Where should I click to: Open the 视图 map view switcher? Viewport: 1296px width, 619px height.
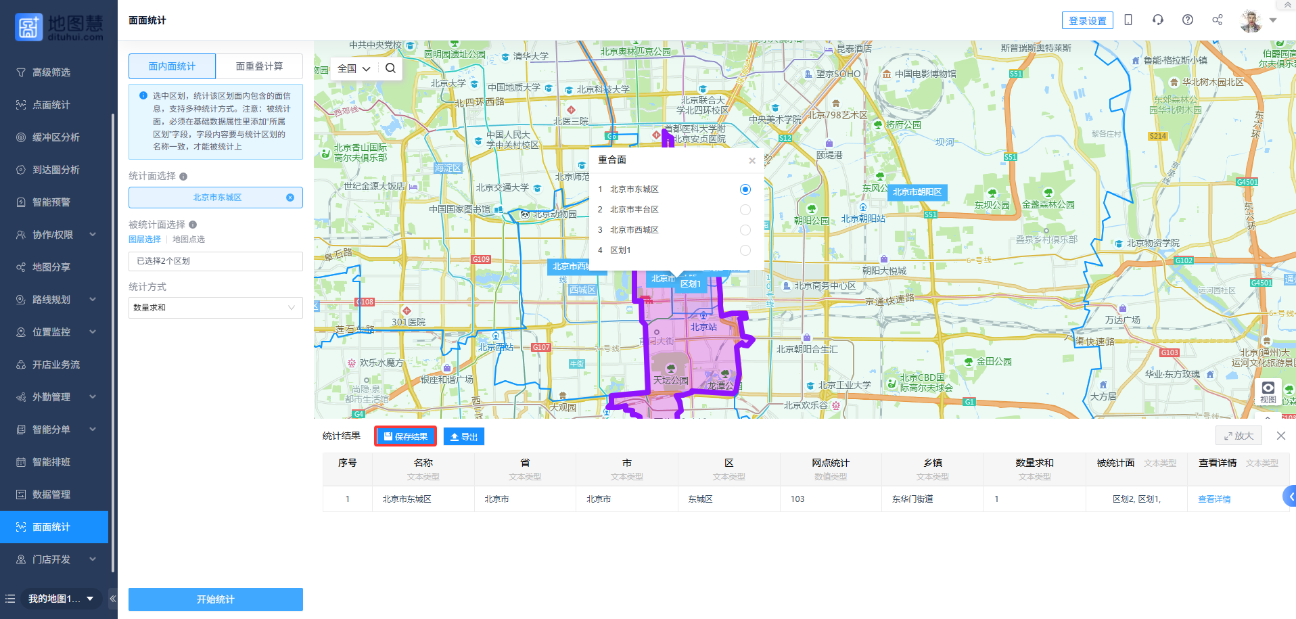click(x=1268, y=392)
